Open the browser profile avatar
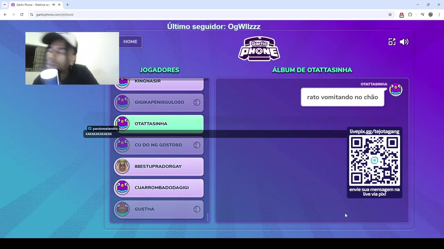Image resolution: width=444 pixels, height=249 pixels. 430,15
